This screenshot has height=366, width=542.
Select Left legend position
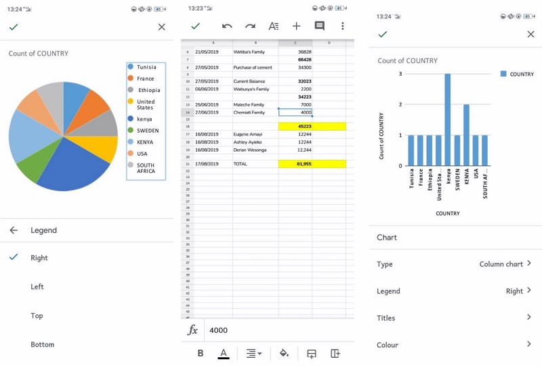tap(37, 287)
